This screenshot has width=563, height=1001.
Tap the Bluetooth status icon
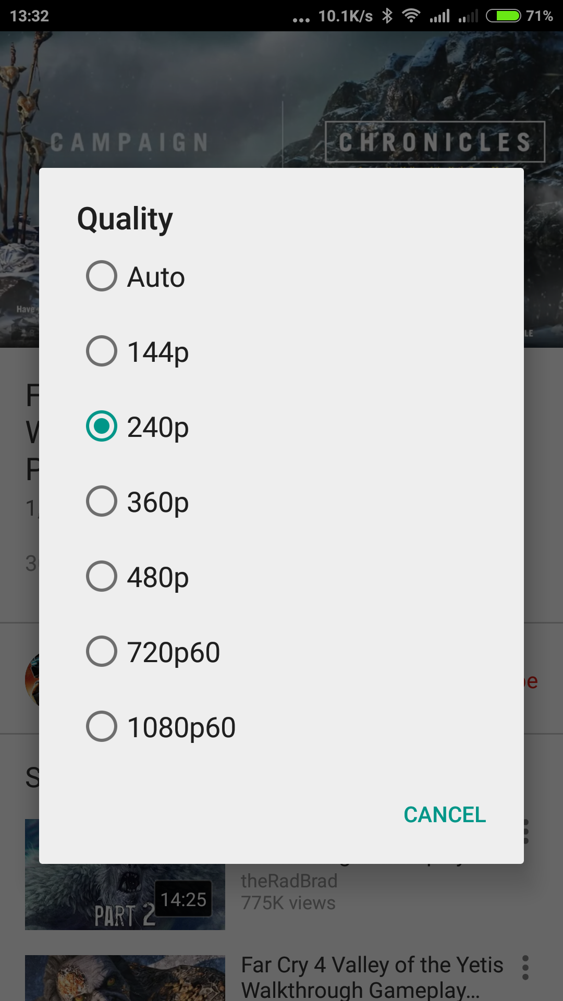[387, 16]
